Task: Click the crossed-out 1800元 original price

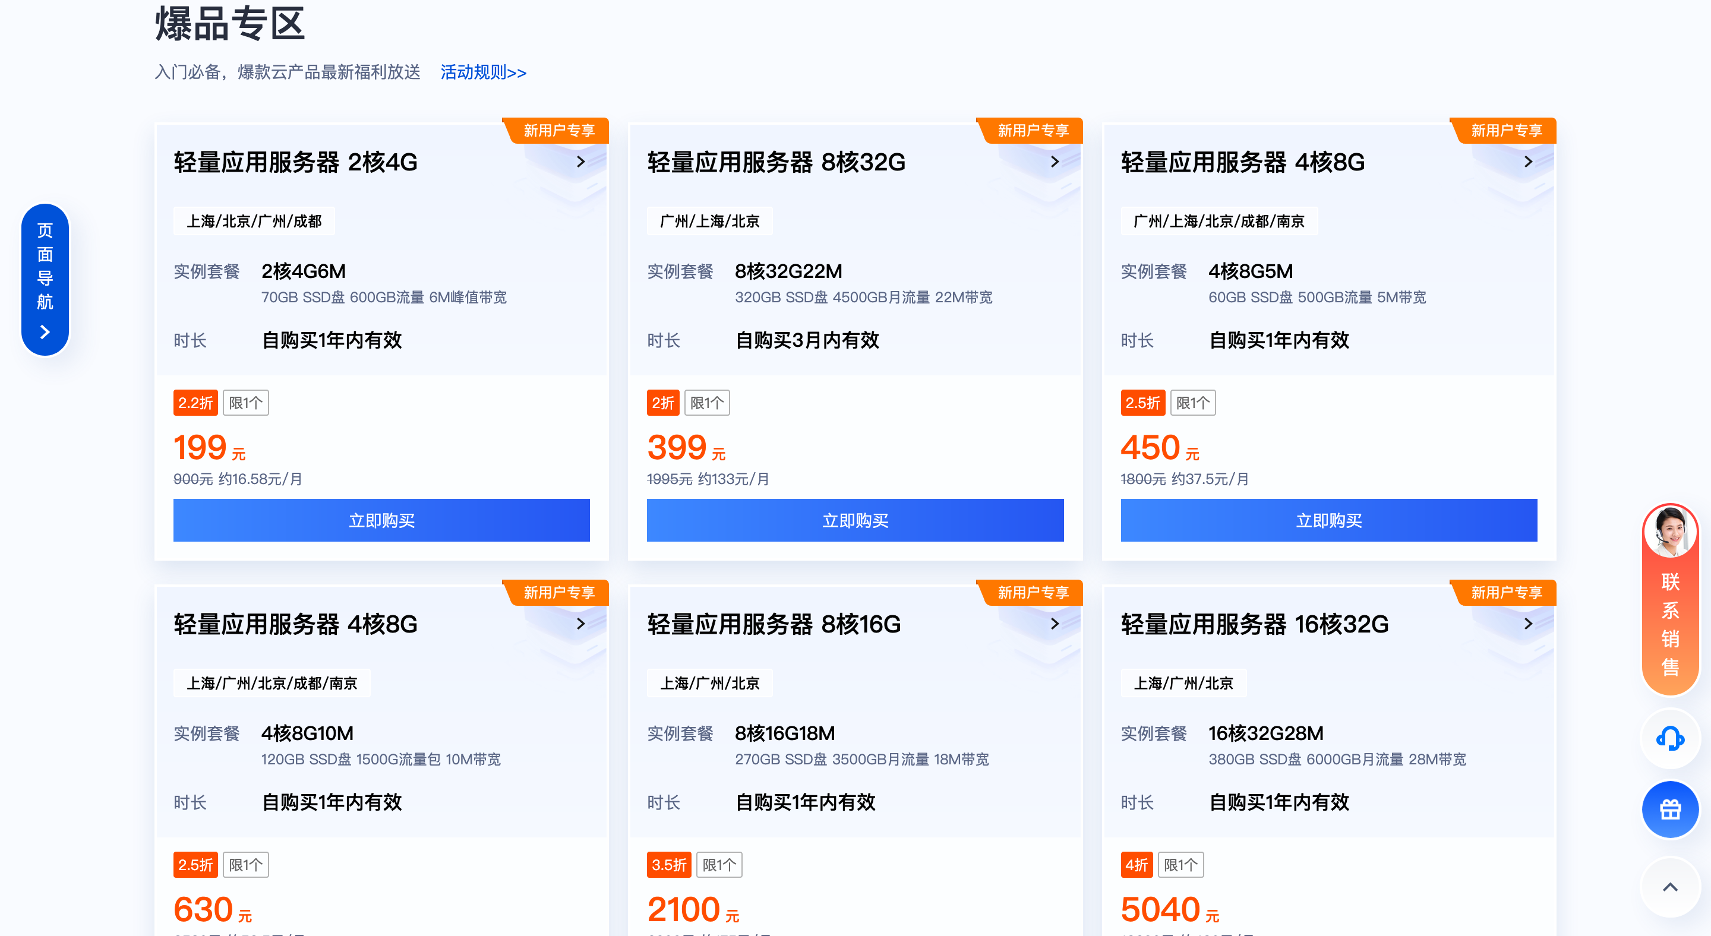Action: 1143,479
